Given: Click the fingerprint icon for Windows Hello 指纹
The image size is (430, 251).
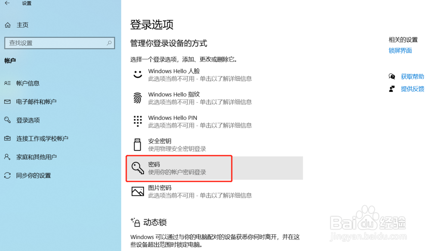Looking at the screenshot, I should coord(138,98).
